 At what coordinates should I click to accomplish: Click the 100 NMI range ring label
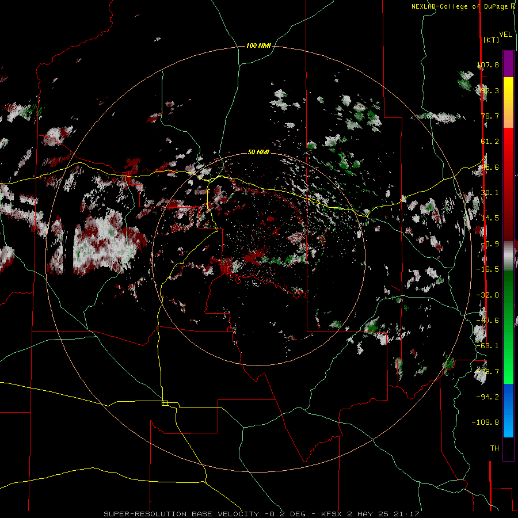click(x=258, y=45)
